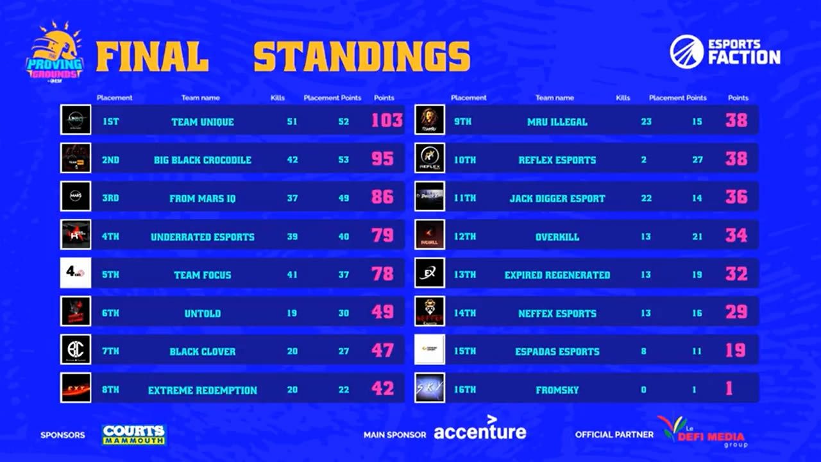Viewport: 821px width, 462px height.
Task: Click the Reflex Esports team logo
Action: click(430, 158)
